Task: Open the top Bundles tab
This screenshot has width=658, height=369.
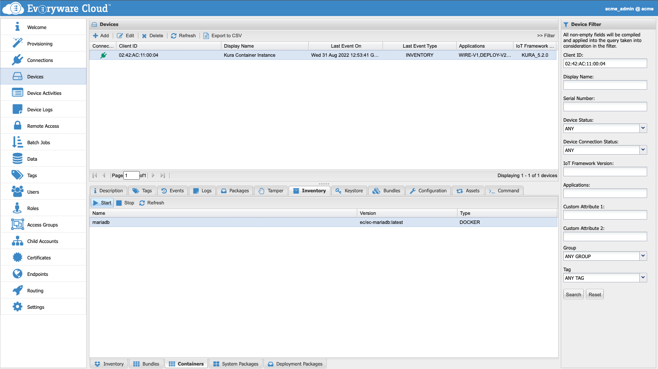Action: tap(387, 191)
